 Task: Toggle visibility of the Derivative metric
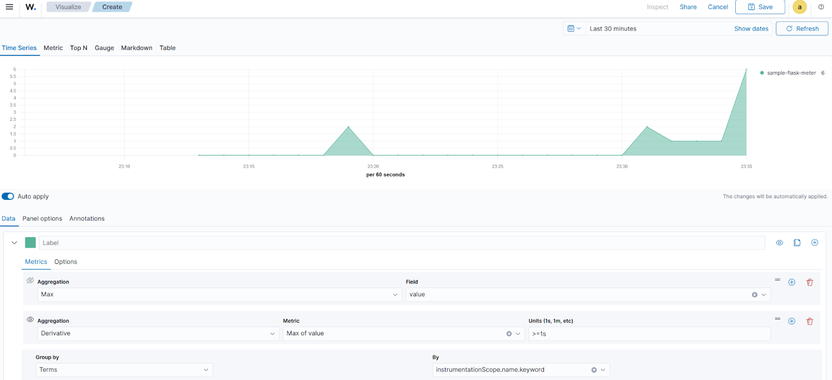(x=30, y=320)
